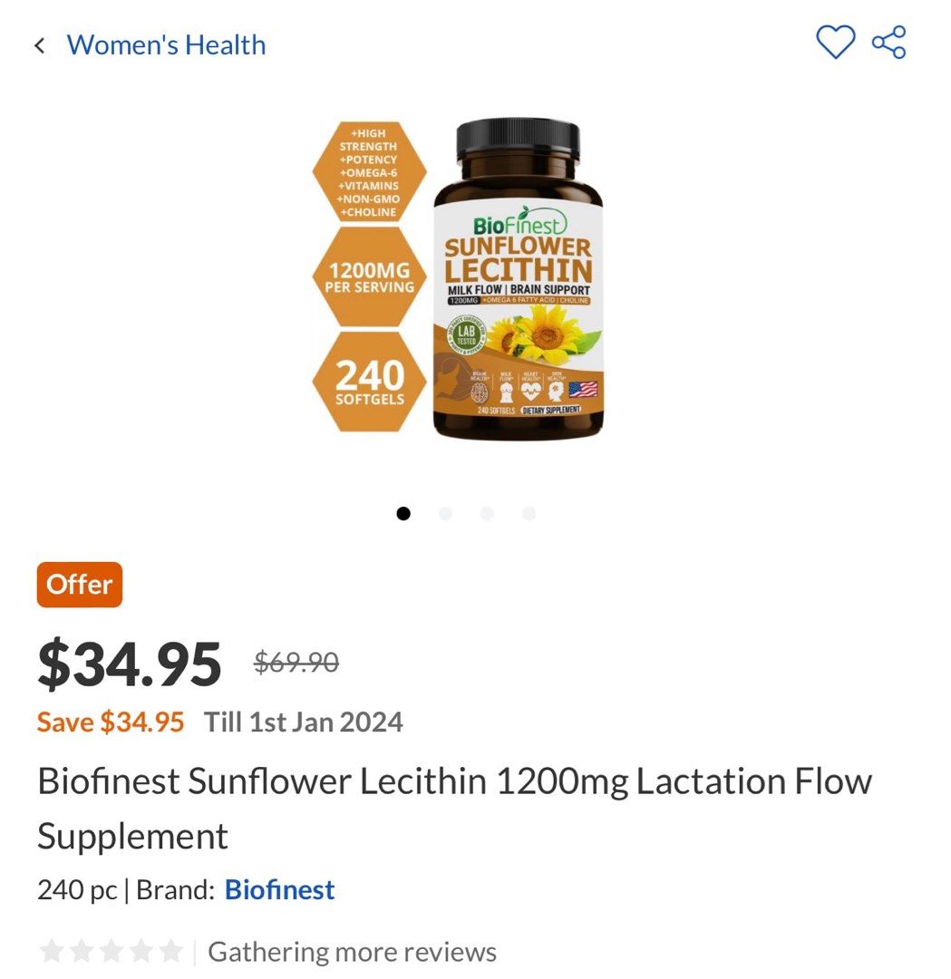Tap the first filled carousel dot

pos(403,513)
